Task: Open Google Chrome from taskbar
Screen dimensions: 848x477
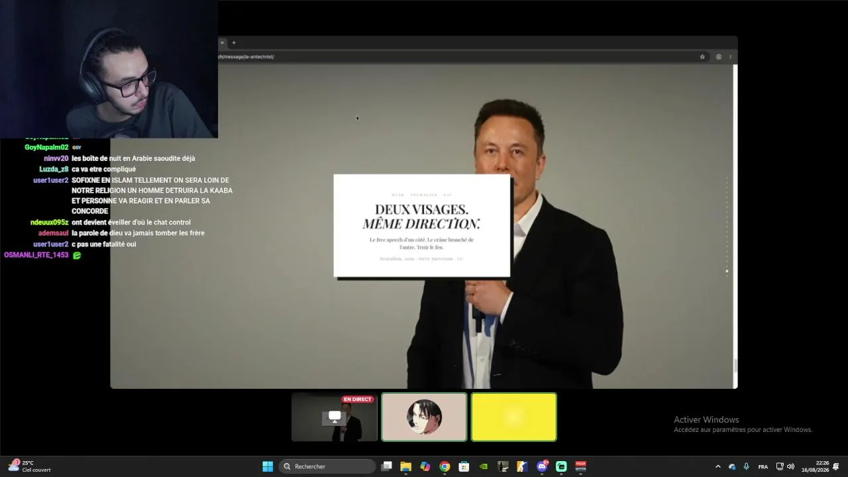Action: [x=445, y=466]
